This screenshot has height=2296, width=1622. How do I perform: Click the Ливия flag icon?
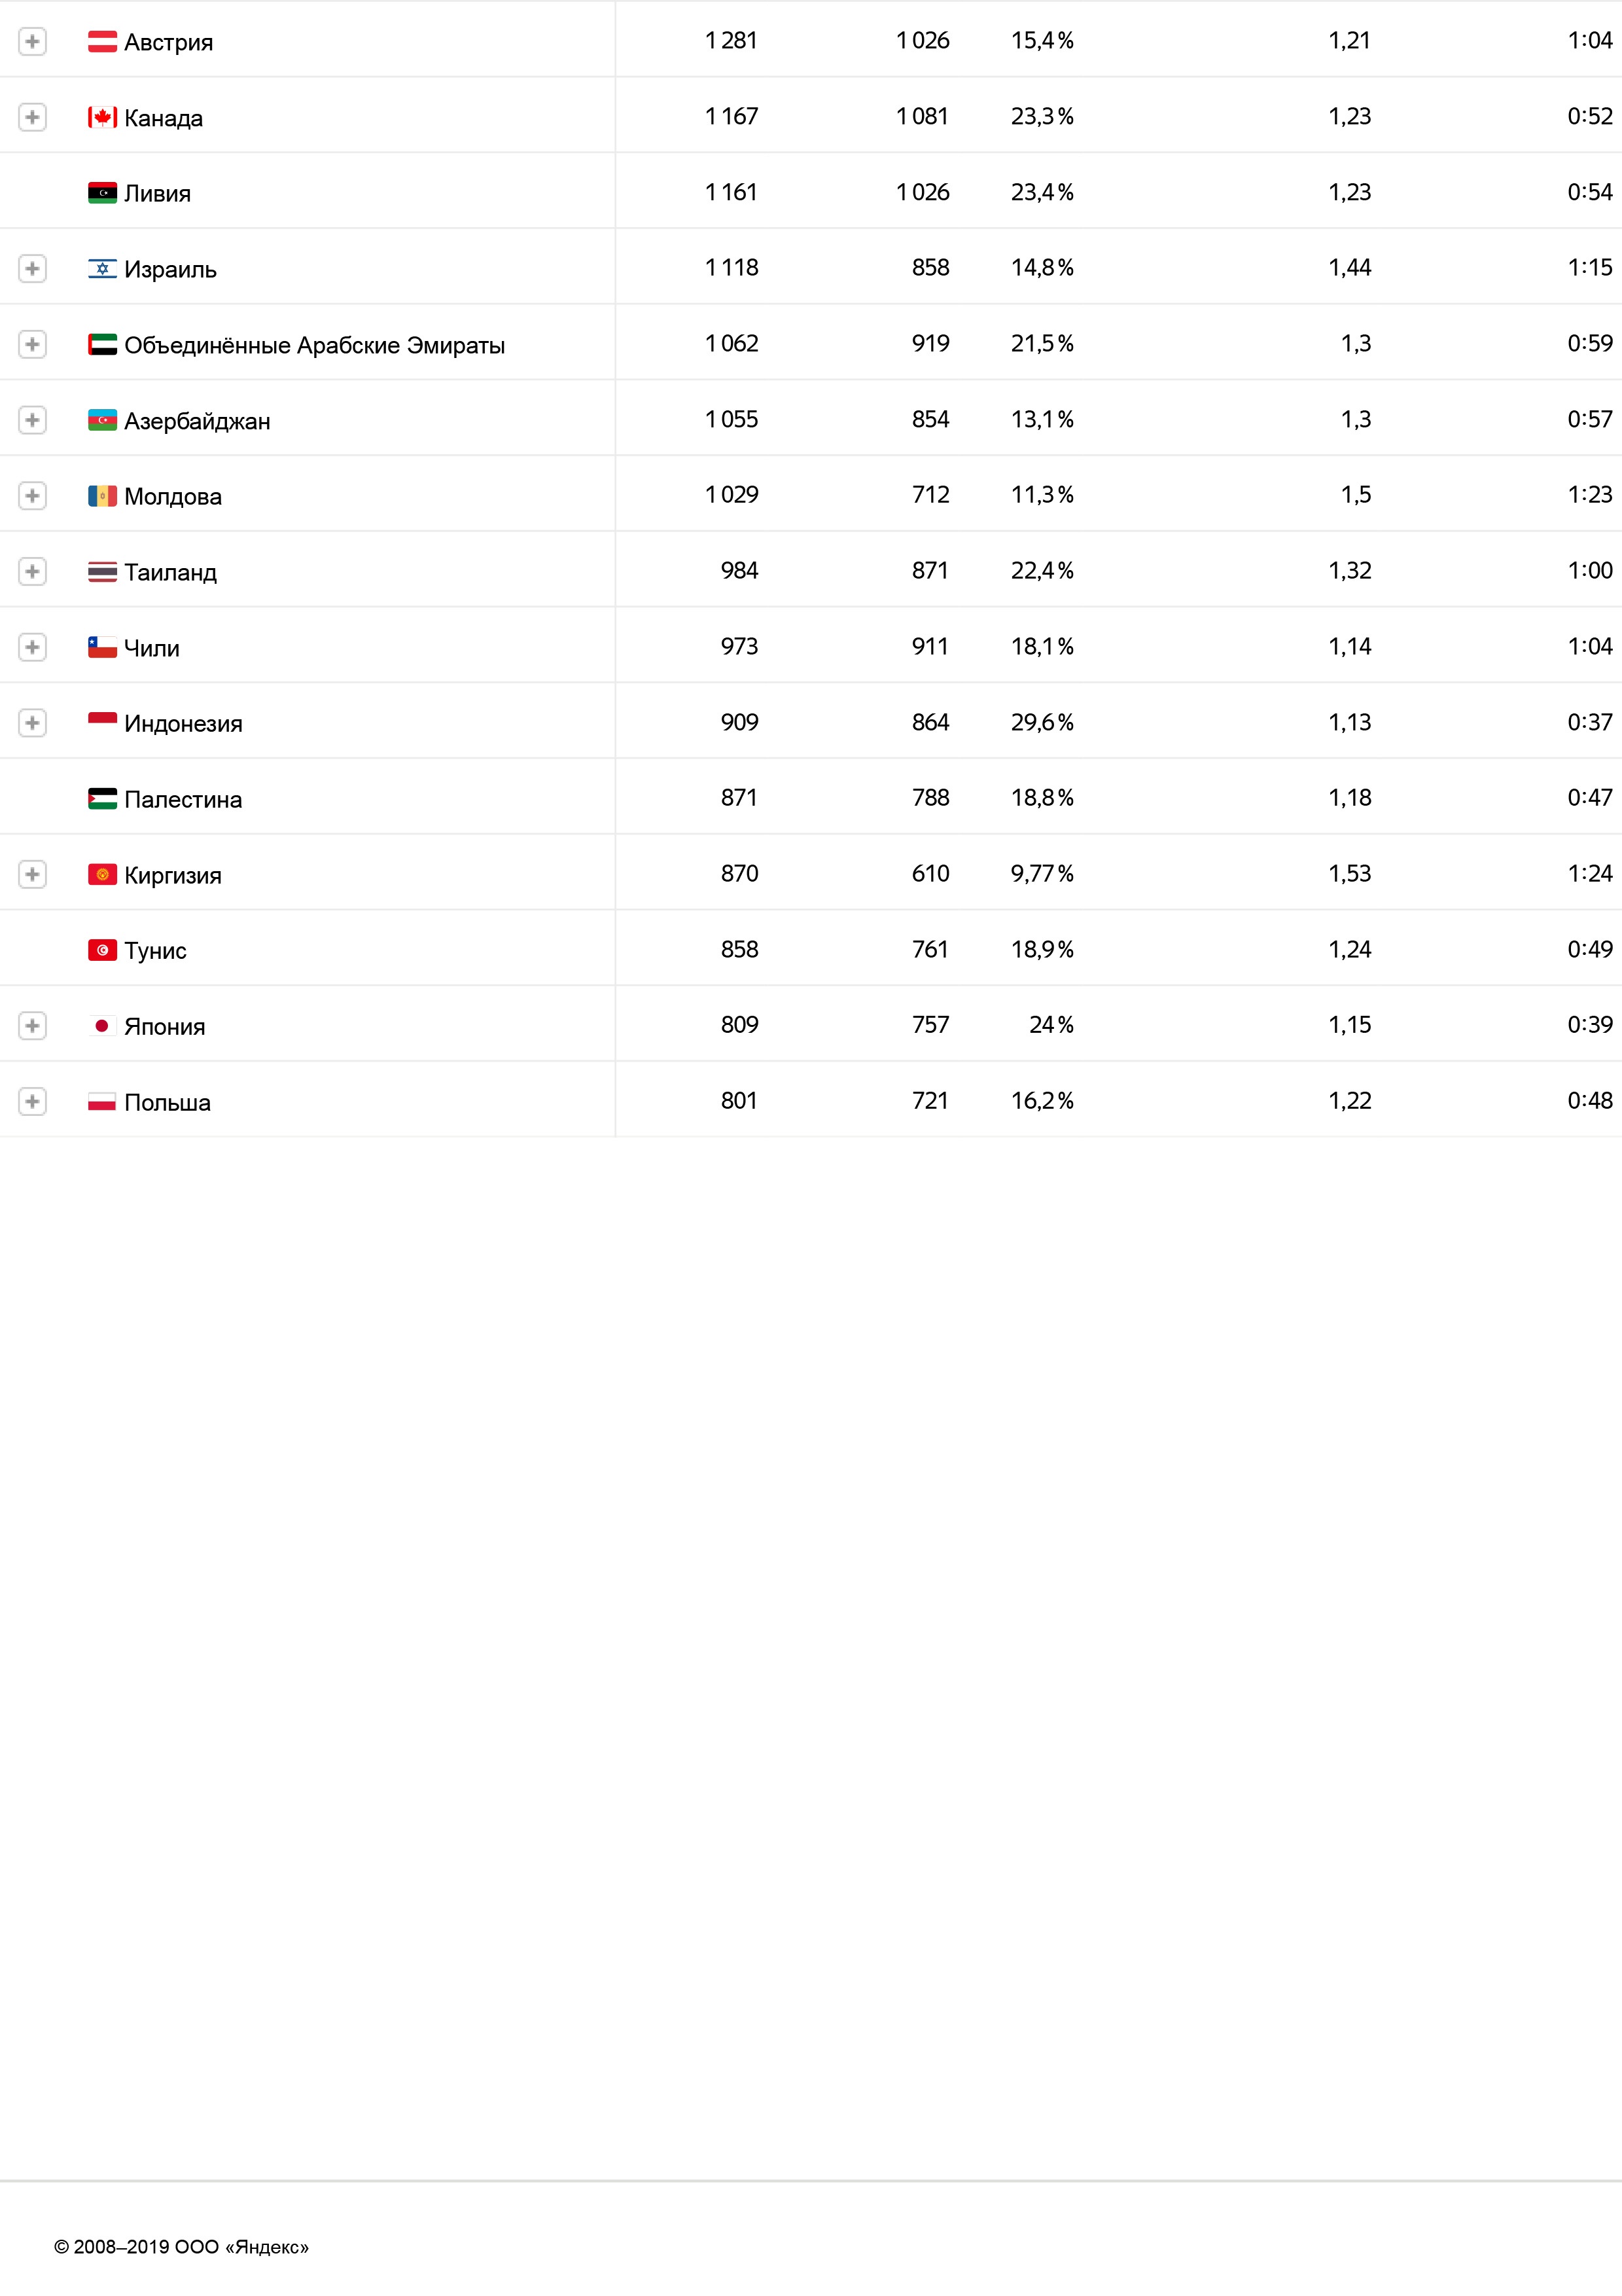102,193
